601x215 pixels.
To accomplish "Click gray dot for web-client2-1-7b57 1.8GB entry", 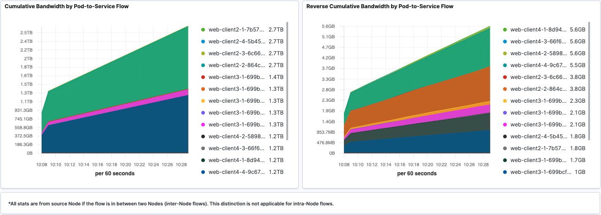I will tap(504, 148).
